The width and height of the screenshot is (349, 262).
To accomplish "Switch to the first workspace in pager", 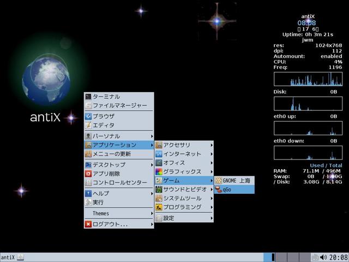I will point(269,257).
